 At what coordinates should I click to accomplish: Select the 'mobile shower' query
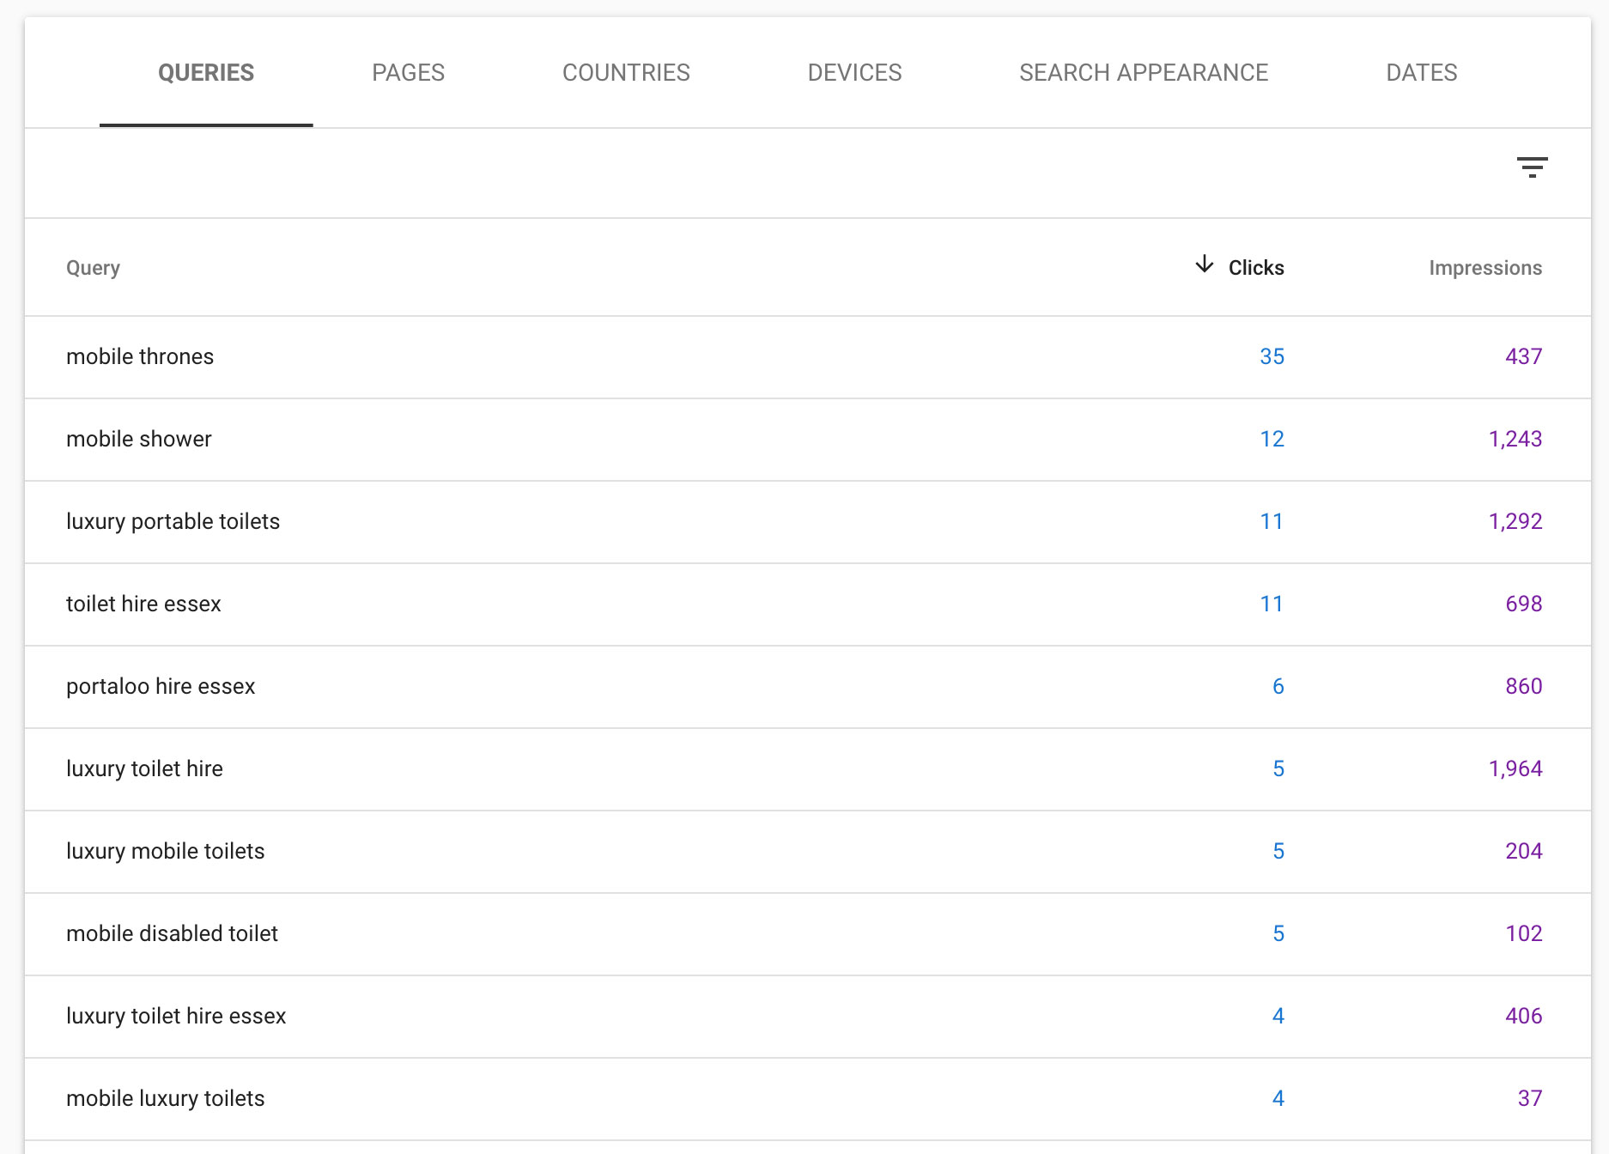tap(138, 439)
